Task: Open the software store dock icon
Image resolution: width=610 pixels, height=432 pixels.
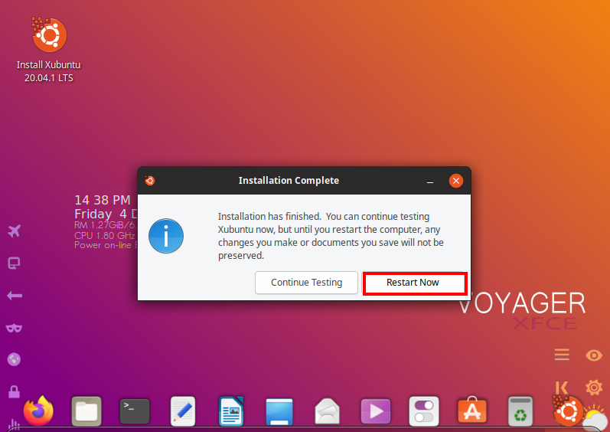Action: [472, 411]
